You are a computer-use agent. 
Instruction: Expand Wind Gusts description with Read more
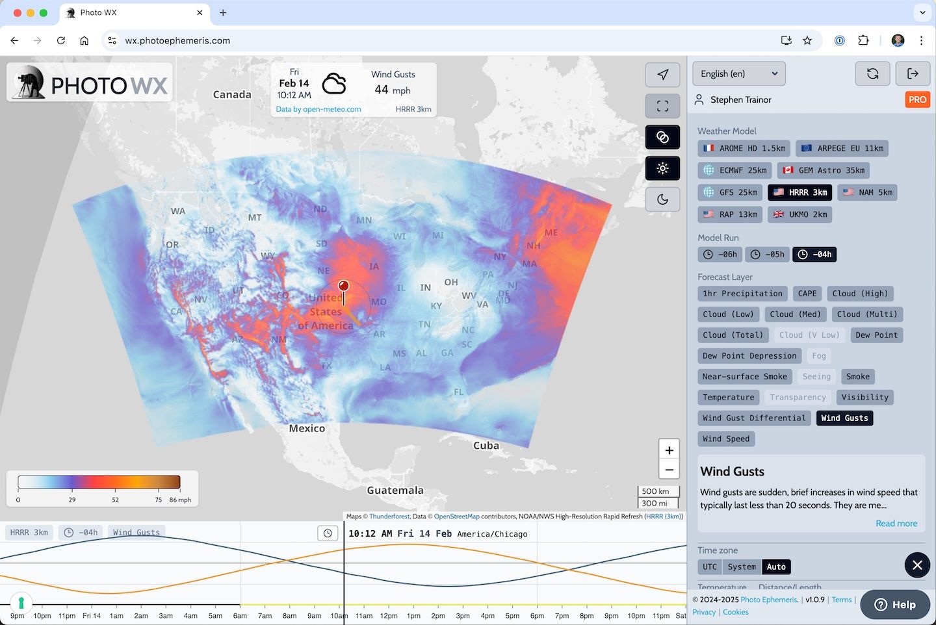click(896, 523)
